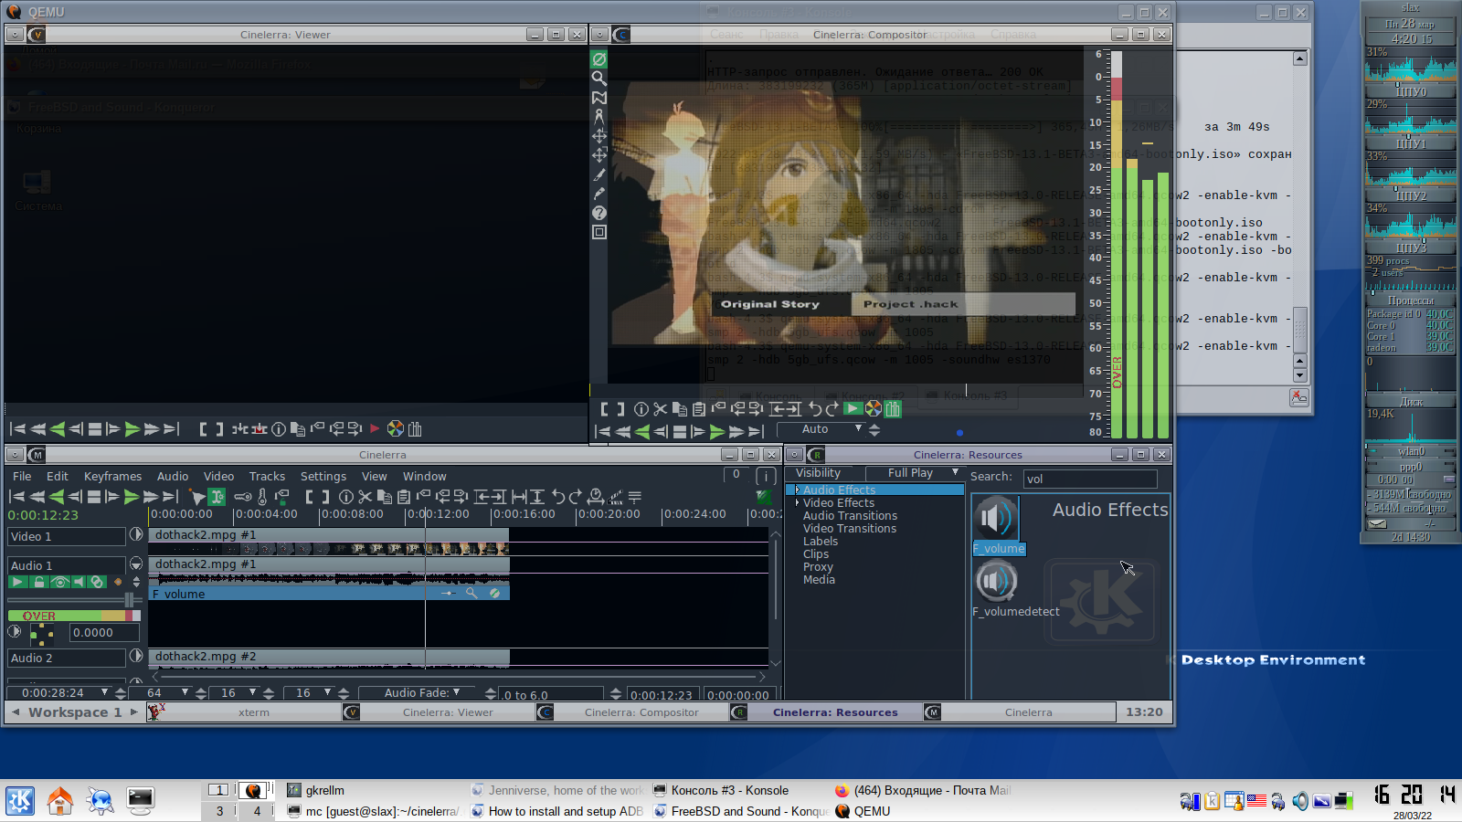
Task: Collapse the Audio 1 track controls
Action: pos(136,564)
